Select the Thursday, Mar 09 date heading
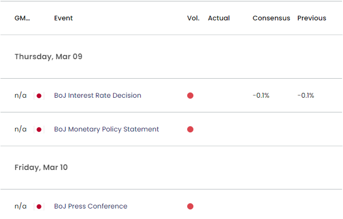The width and height of the screenshot is (343, 219). tap(49, 57)
